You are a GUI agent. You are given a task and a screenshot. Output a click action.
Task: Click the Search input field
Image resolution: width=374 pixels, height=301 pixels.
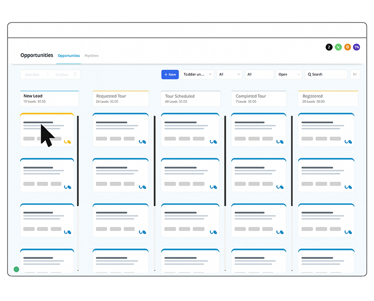(326, 74)
